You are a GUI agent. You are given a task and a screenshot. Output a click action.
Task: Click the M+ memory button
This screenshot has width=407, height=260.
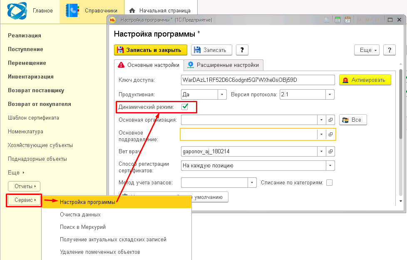[x=369, y=20]
